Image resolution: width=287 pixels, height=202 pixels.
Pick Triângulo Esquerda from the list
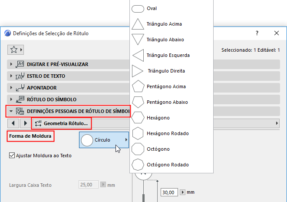point(172,55)
